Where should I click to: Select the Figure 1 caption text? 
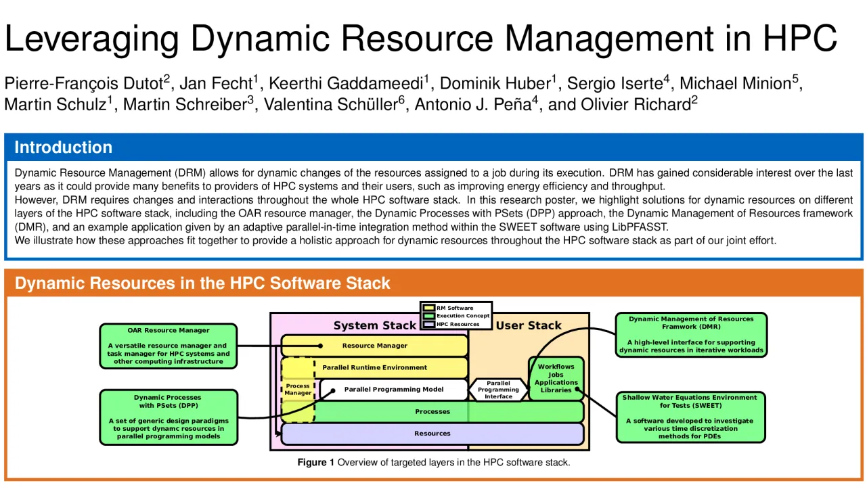coord(433,463)
